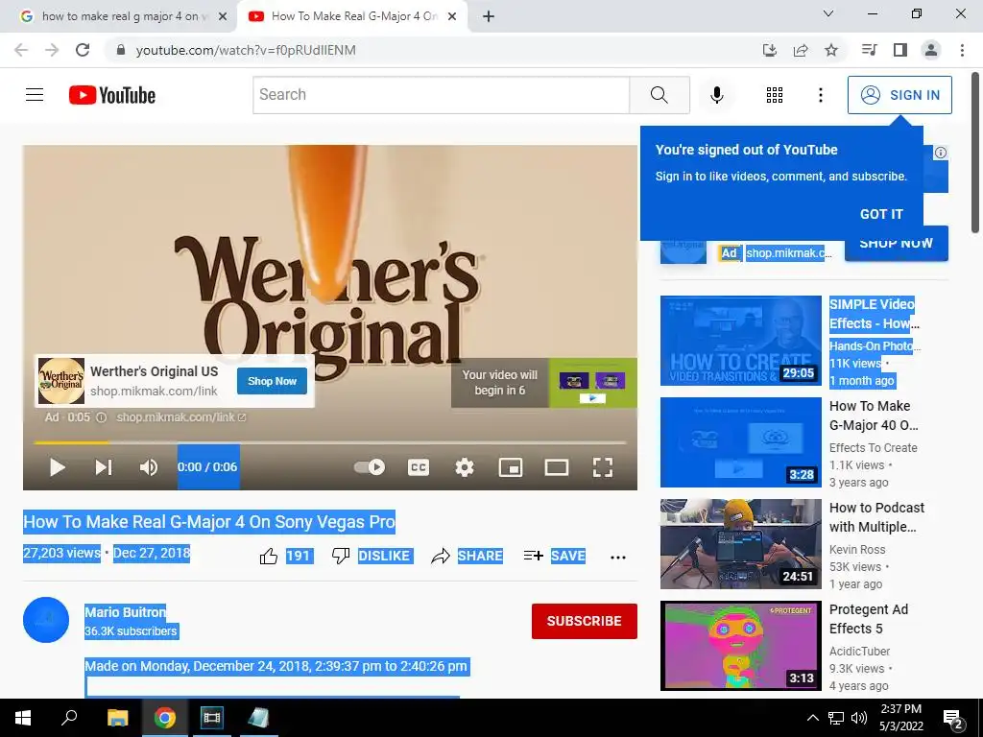Viewport: 983px width, 737px height.
Task: Toggle theater mode
Action: tap(556, 467)
